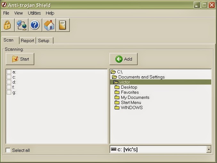Click the C:\ open folder icon
Viewport: 217px width, 163px height.
coord(113,72)
